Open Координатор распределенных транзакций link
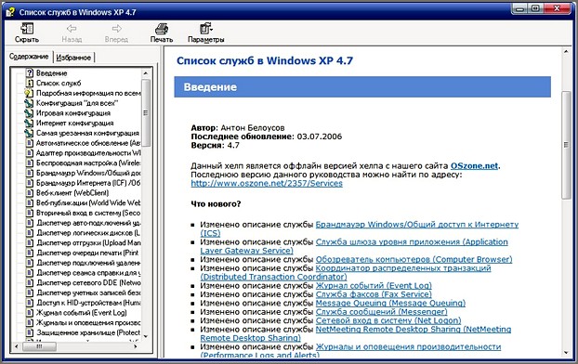This screenshot has height=364, width=578. point(403,268)
